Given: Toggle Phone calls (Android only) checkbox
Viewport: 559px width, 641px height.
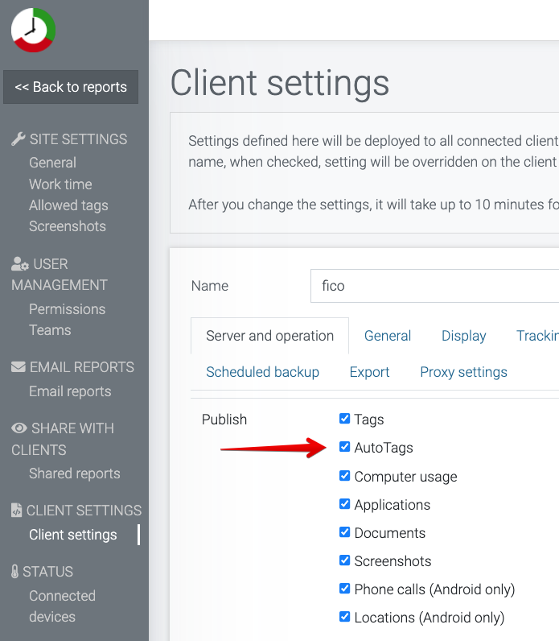Looking at the screenshot, I should point(344,589).
